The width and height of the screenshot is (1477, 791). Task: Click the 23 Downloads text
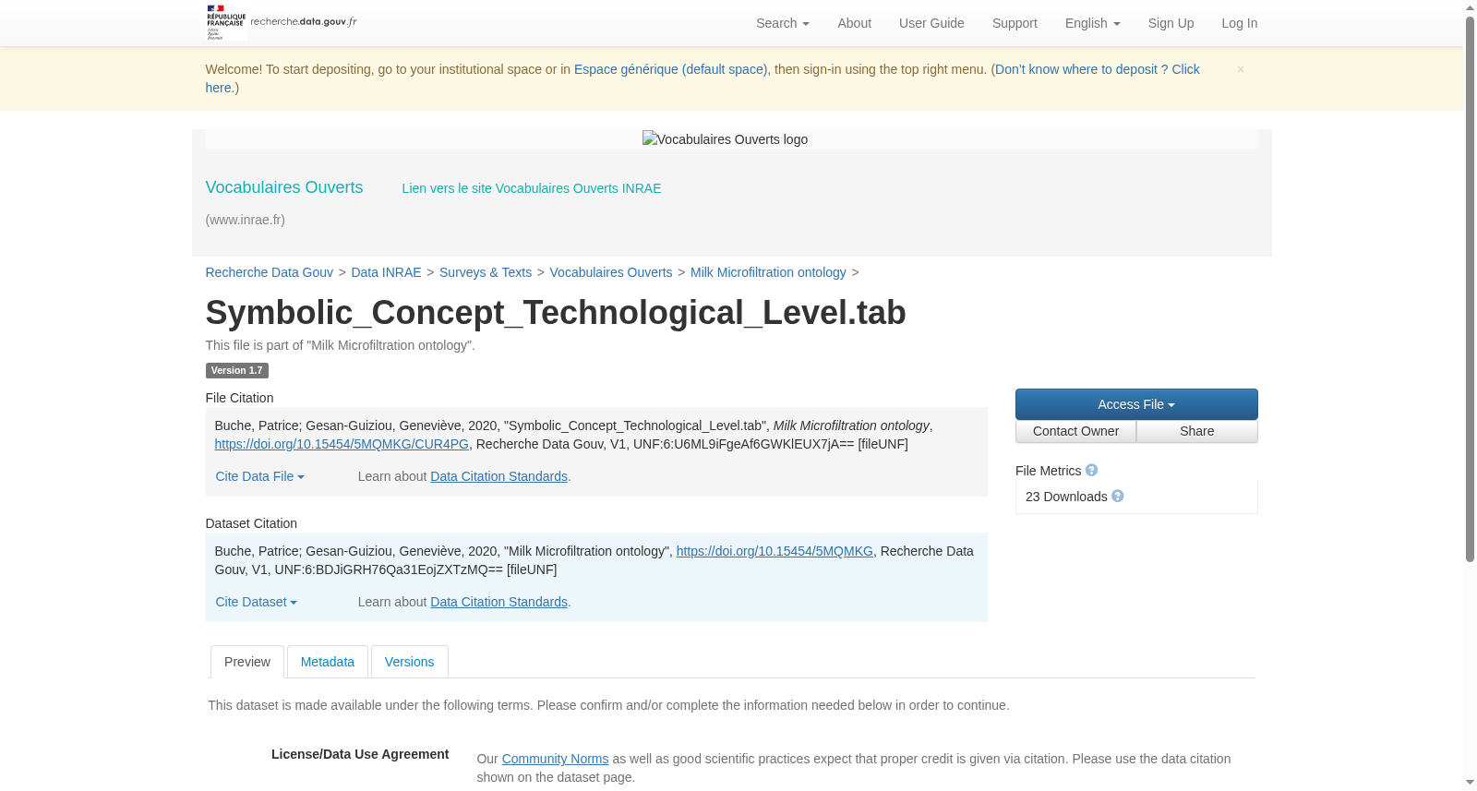coord(1066,497)
